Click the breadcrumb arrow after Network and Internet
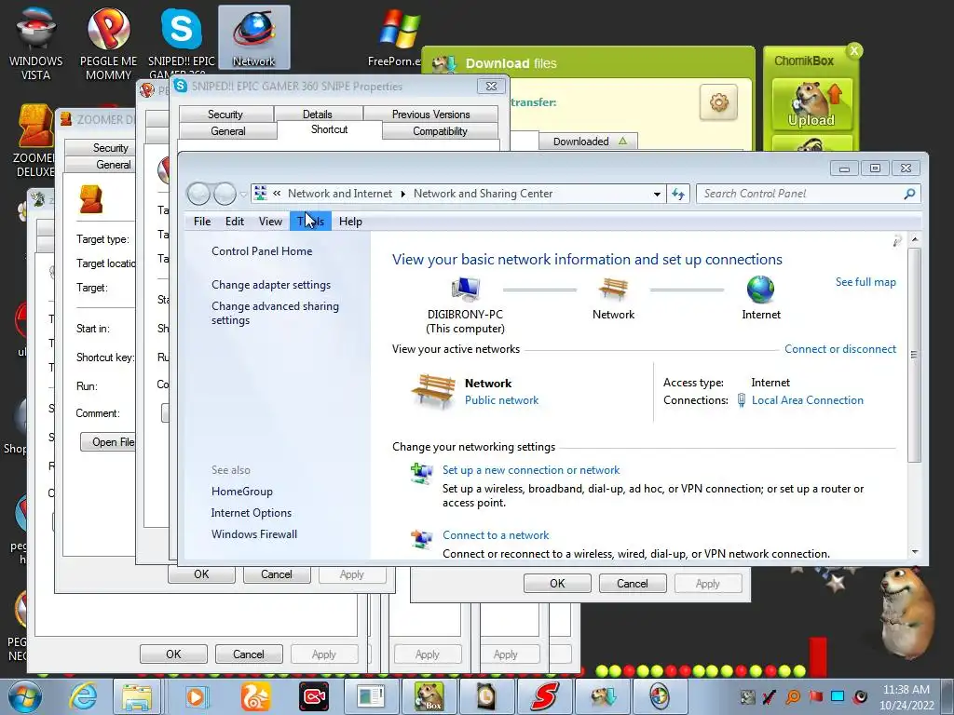954x715 pixels. coord(402,194)
